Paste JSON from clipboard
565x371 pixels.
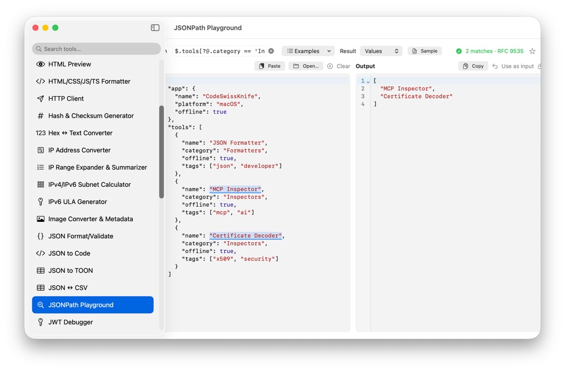(x=270, y=66)
